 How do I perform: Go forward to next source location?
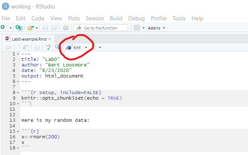click(14, 47)
